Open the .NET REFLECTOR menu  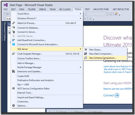121,9
